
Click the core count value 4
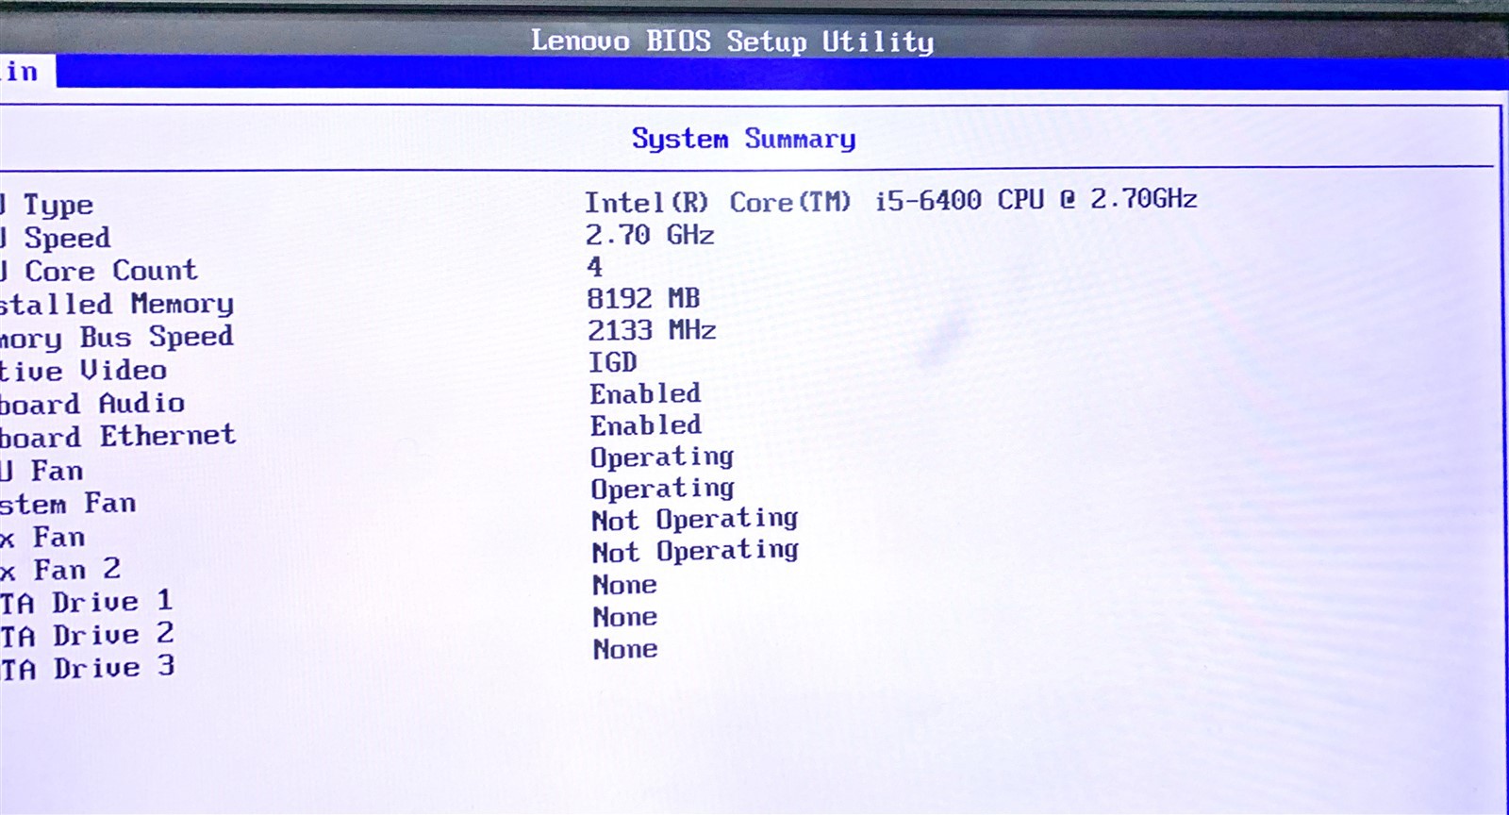[594, 267]
